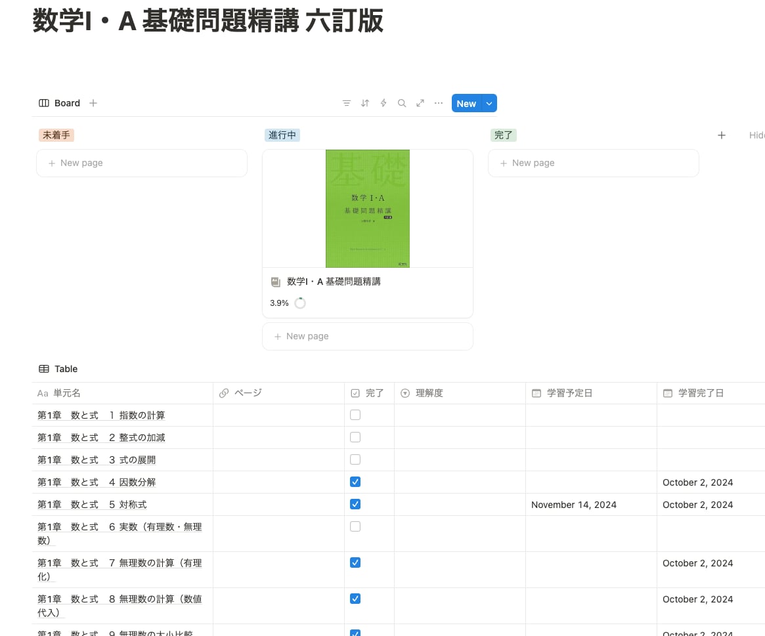Click the search magnifier icon

tap(402, 103)
